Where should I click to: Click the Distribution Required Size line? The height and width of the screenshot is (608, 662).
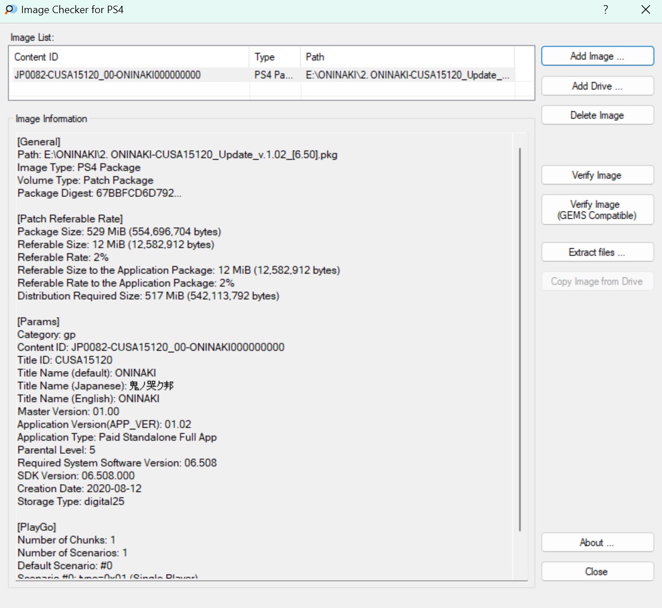[148, 296]
